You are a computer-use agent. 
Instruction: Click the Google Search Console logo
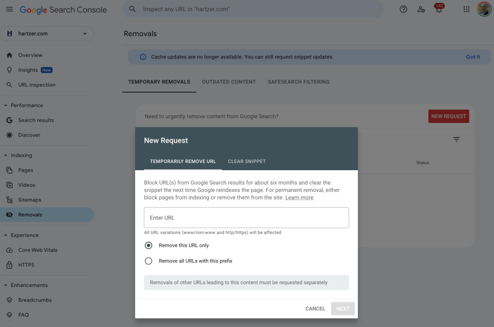coord(63,10)
